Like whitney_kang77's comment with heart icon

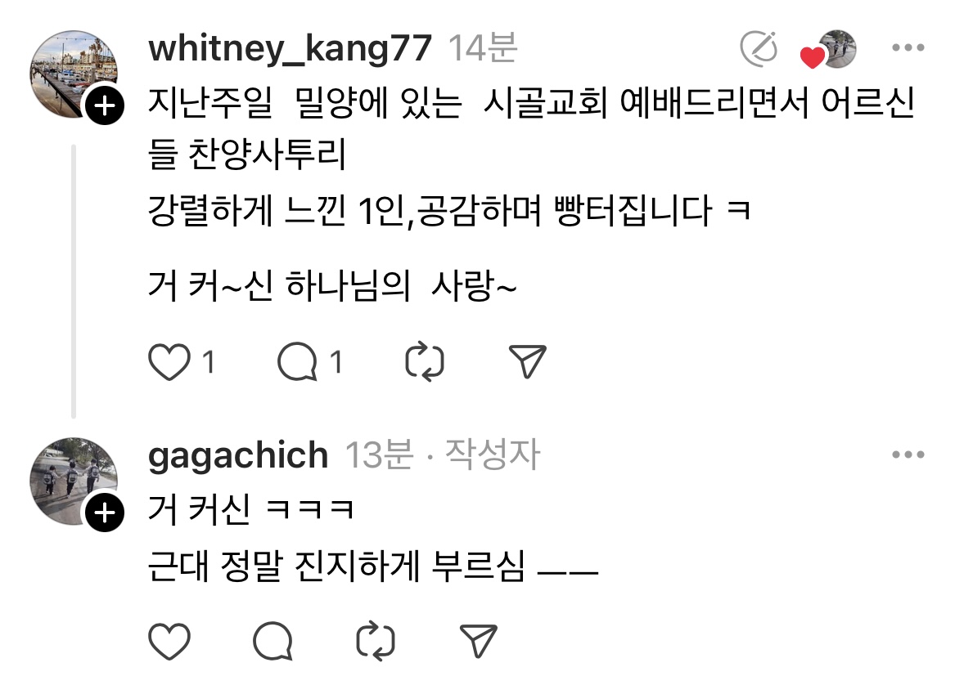169,362
